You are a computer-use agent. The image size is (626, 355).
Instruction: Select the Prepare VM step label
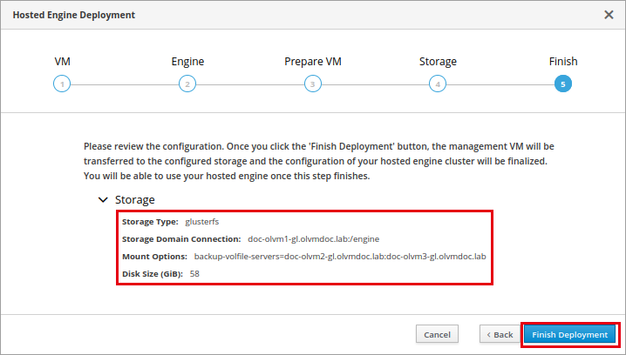click(313, 62)
